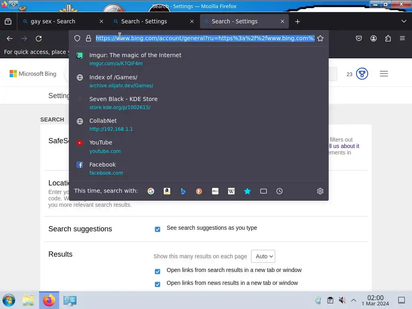The image size is (412, 309).
Task: Close the middle Search - Settings tab
Action: [192, 22]
